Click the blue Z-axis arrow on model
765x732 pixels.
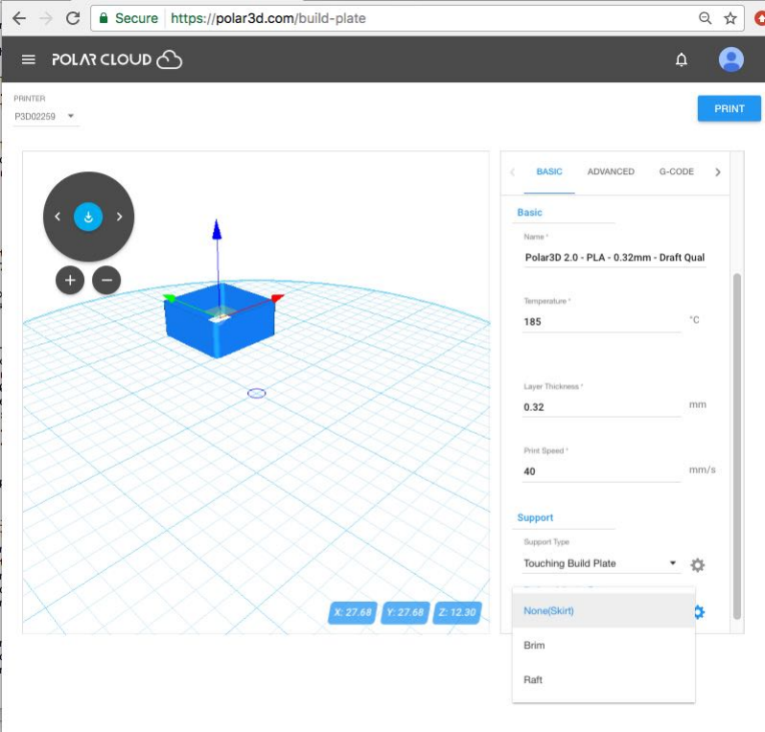click(x=217, y=230)
